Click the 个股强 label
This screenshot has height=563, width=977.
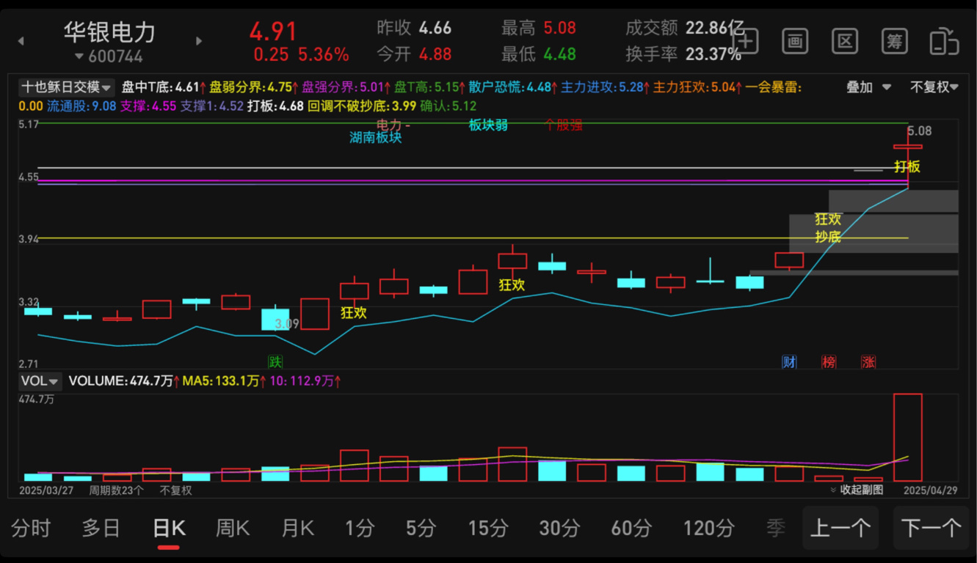click(563, 125)
